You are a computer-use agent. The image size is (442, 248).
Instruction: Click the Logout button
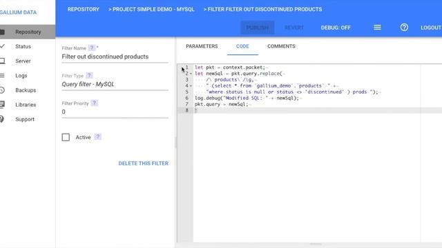point(431,28)
